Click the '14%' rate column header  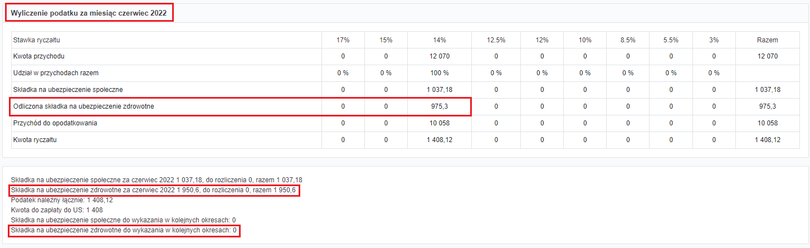440,40
